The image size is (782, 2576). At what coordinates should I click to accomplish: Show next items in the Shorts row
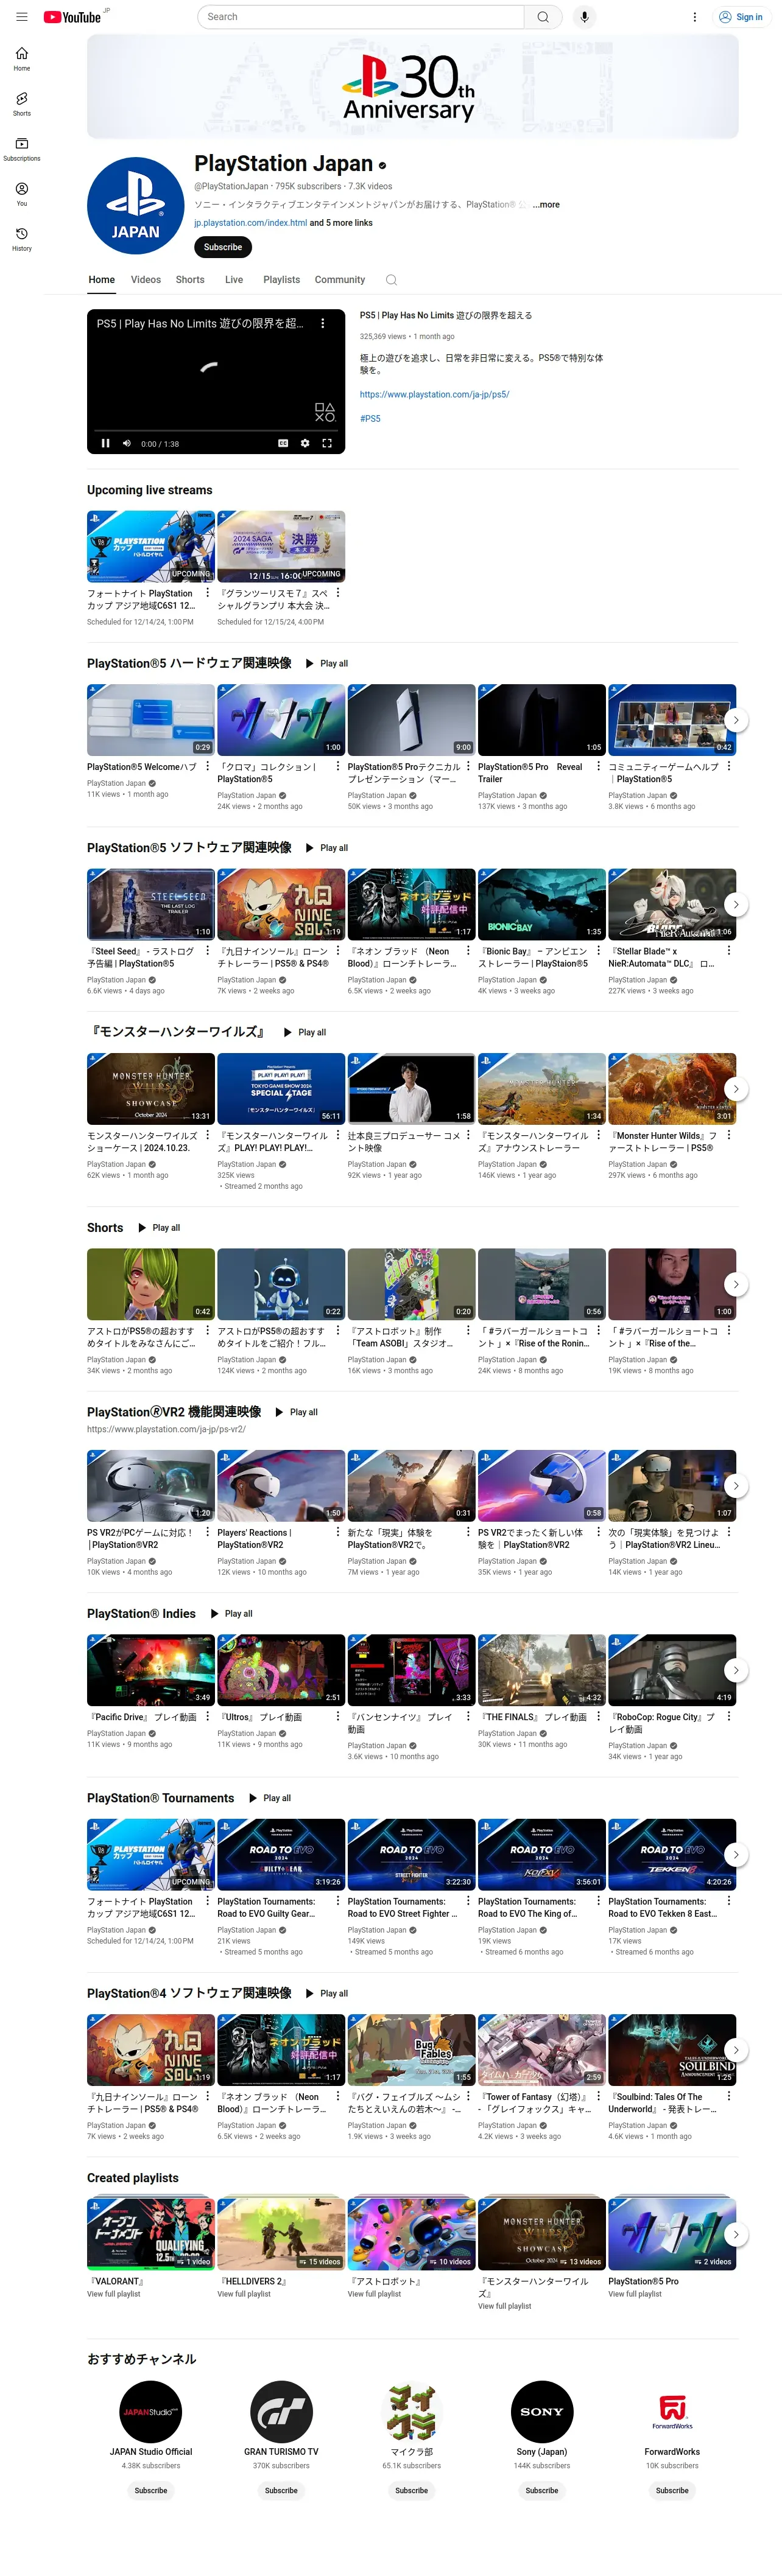coord(736,1284)
